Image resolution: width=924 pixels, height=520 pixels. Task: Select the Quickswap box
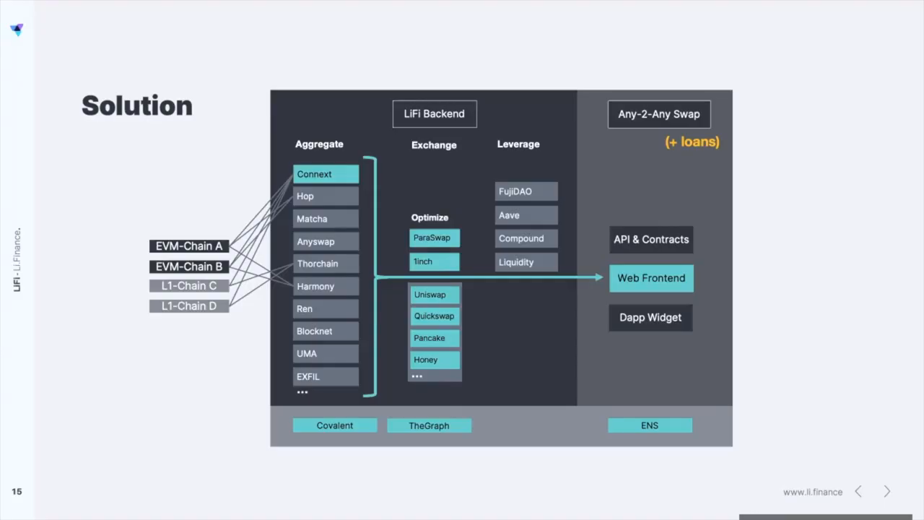(x=435, y=316)
